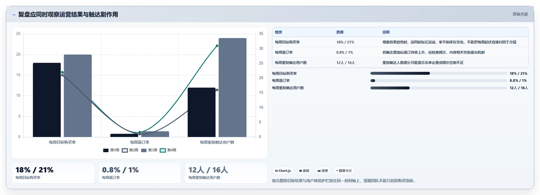Open the 18% / 21% stat card
This screenshot has height=195, width=540.
[x=53, y=173]
